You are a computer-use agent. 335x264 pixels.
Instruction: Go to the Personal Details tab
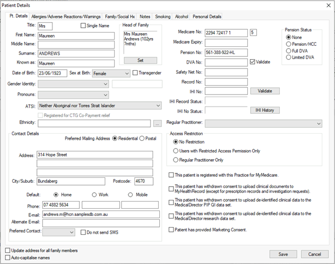207,17
